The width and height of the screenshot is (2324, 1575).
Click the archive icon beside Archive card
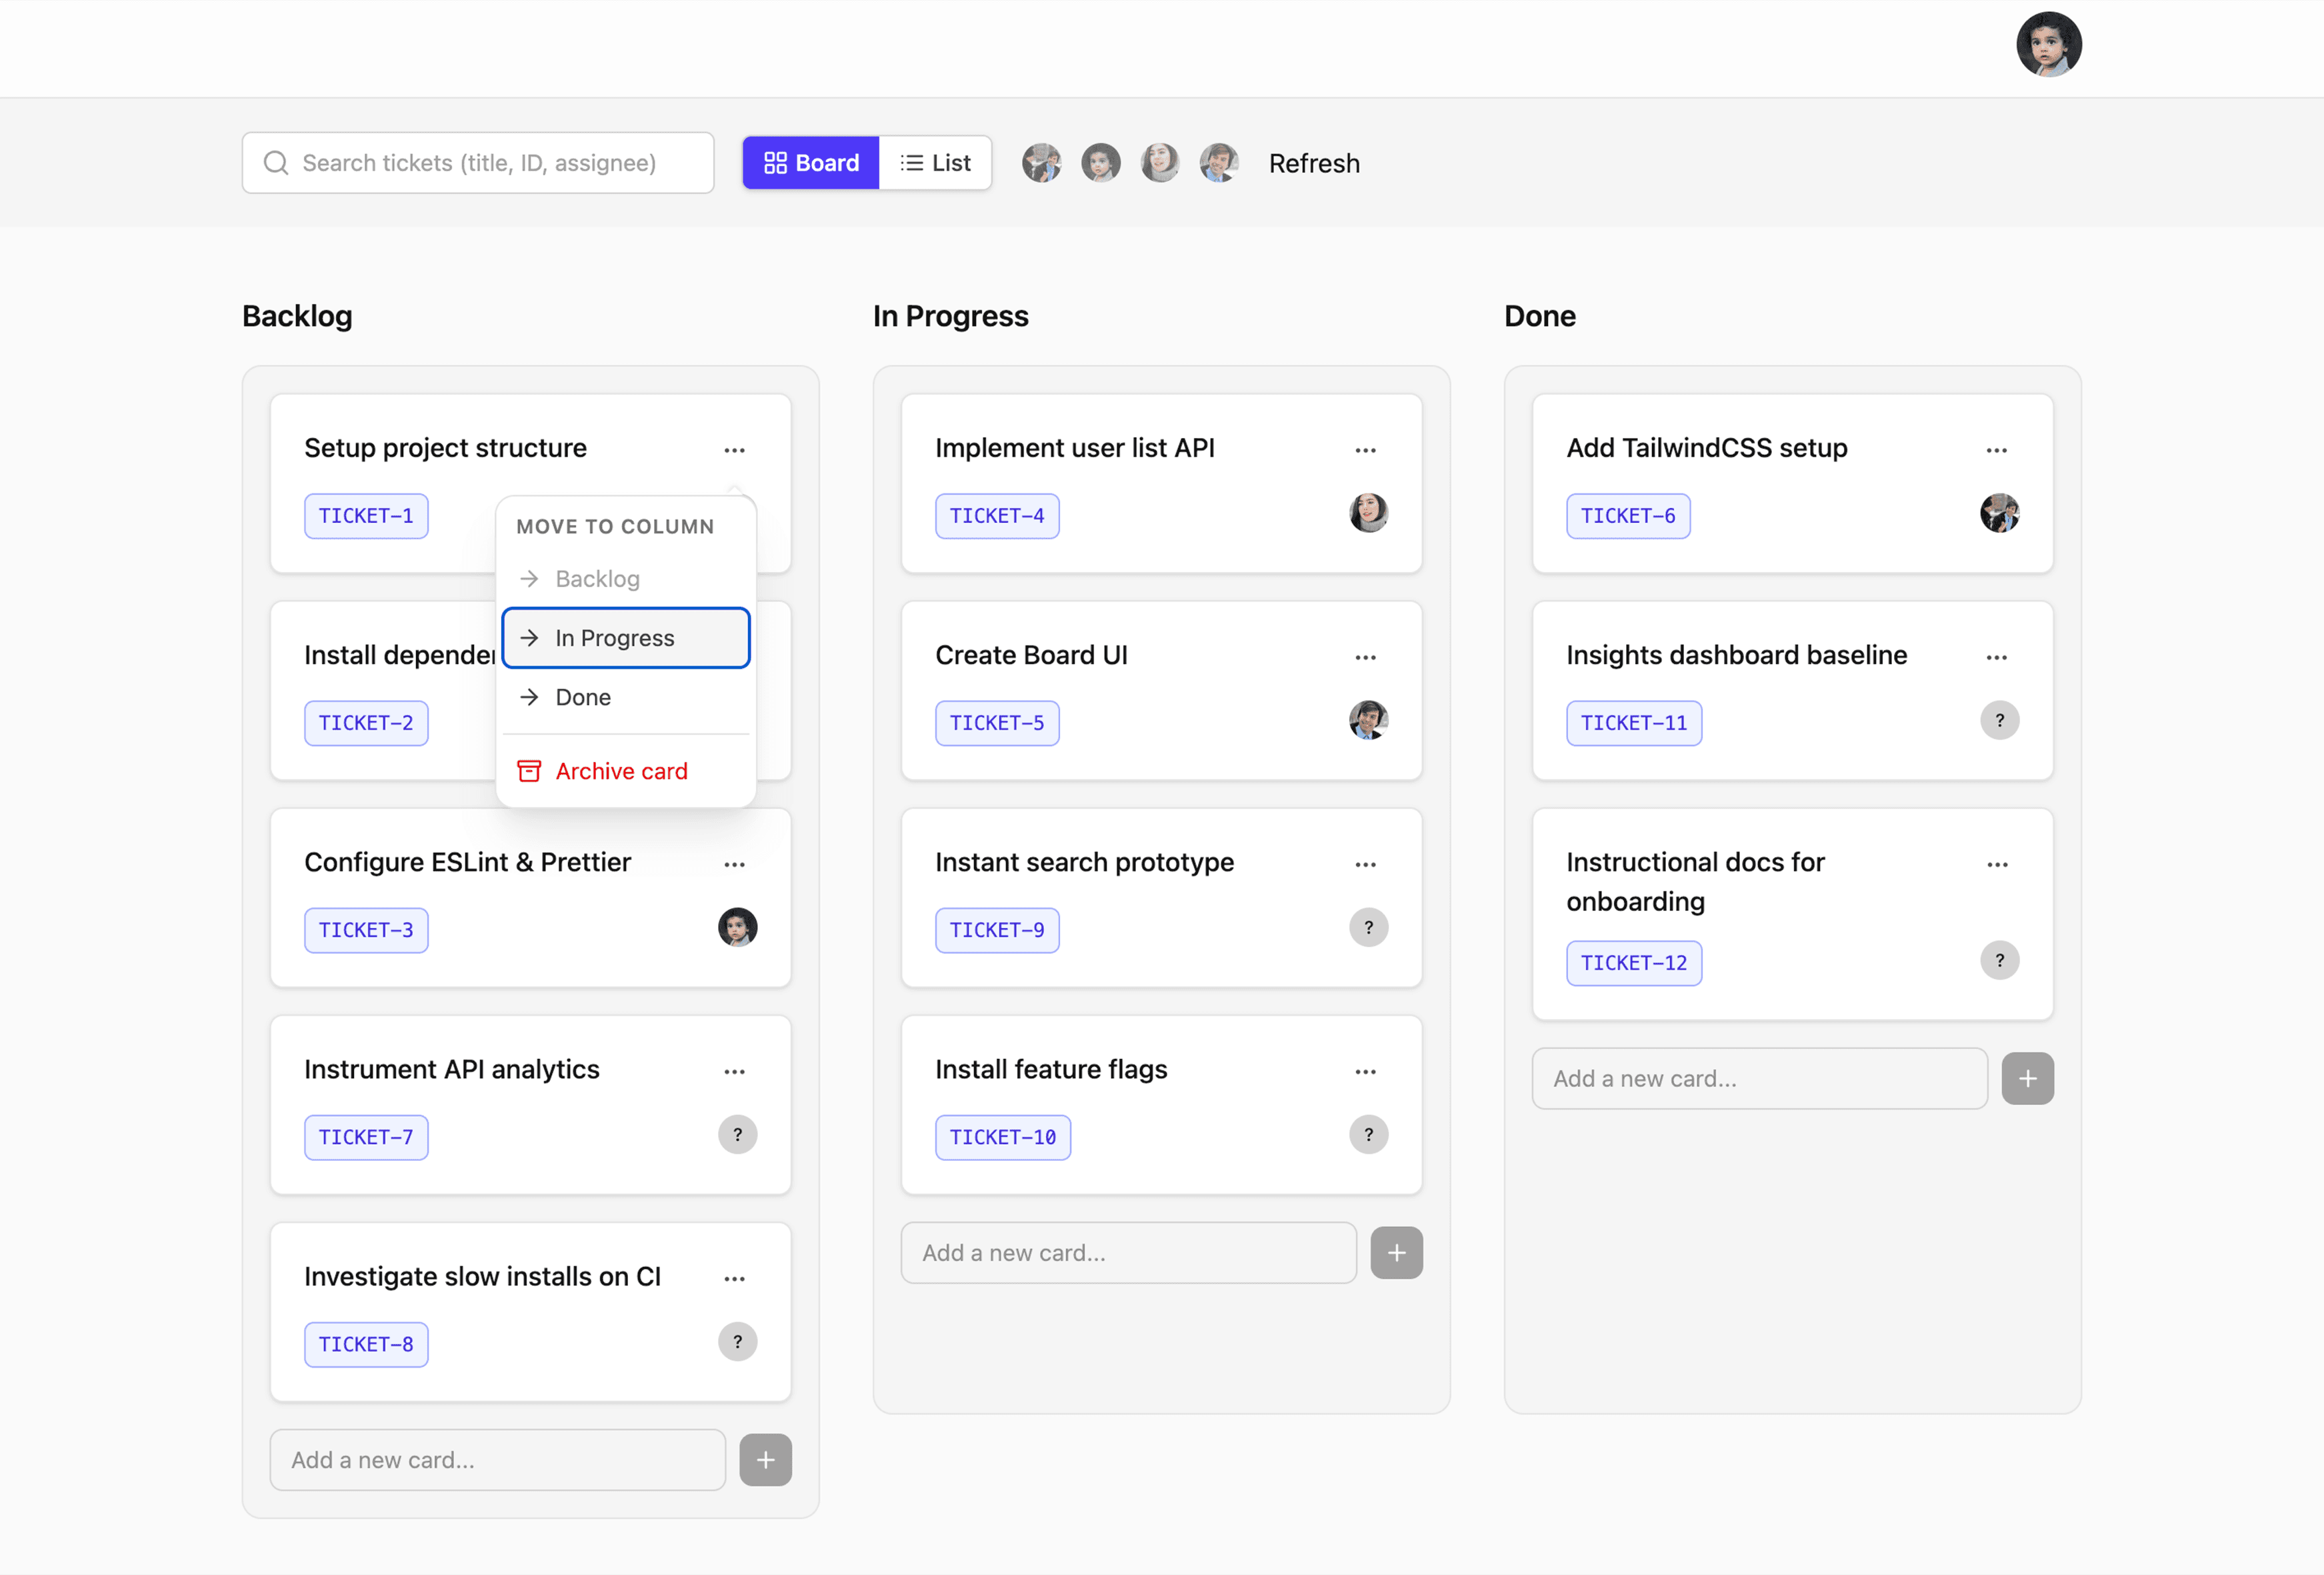tap(528, 770)
